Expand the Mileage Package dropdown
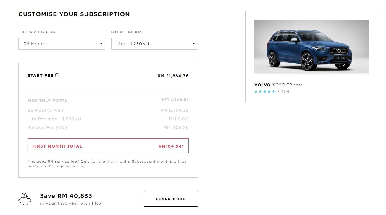 pos(154,44)
